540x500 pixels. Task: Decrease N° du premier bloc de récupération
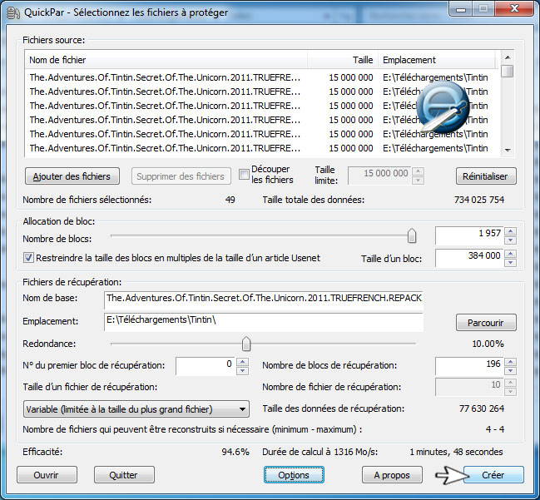[x=243, y=370]
